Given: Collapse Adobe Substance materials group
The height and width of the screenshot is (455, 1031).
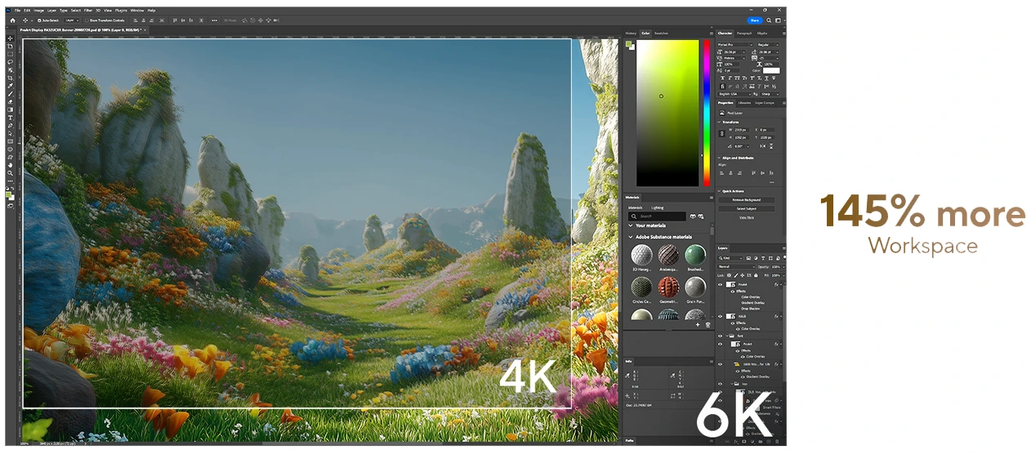Looking at the screenshot, I should pyautogui.click(x=630, y=237).
